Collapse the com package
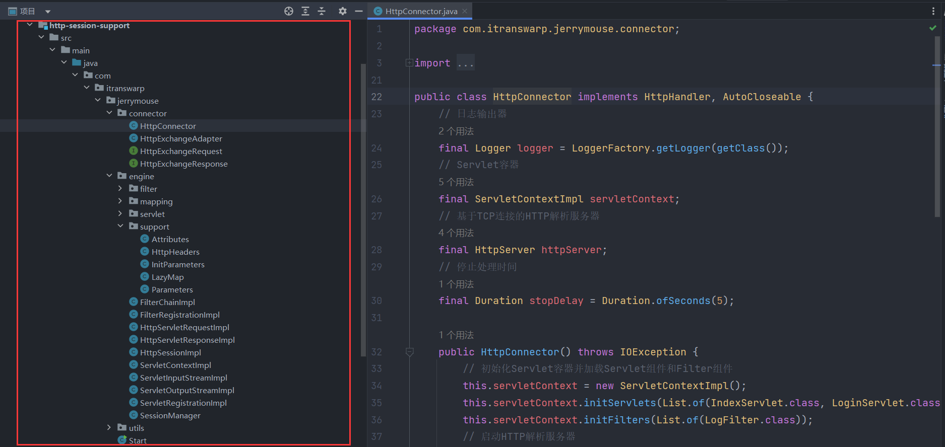Viewport: 945px width, 447px height. [x=75, y=75]
